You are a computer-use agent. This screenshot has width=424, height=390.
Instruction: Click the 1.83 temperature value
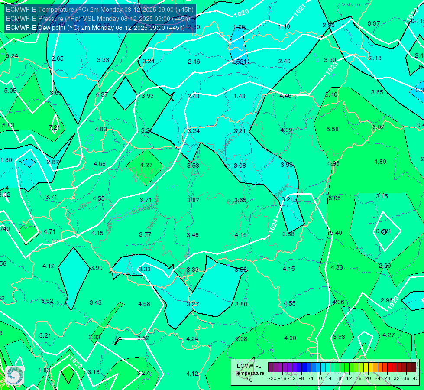[44, 370]
